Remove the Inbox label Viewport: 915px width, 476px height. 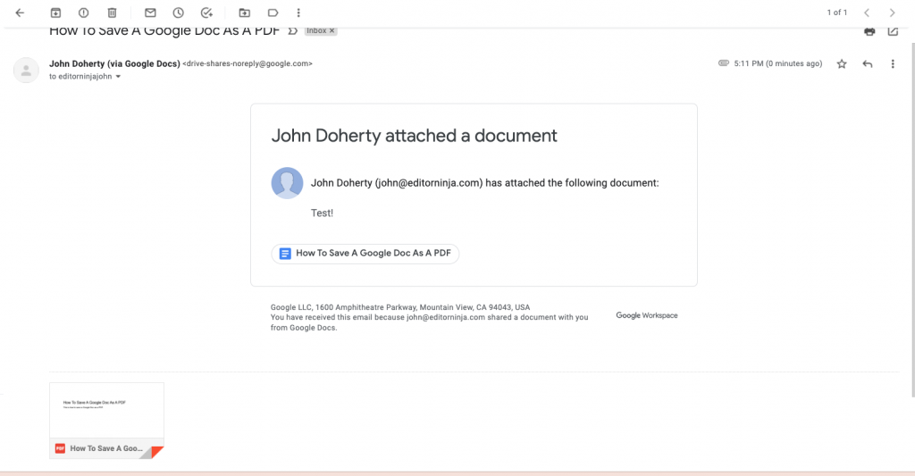[x=332, y=31]
